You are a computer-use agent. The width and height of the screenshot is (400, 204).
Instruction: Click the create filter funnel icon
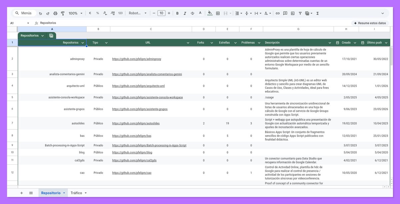coord(300,13)
